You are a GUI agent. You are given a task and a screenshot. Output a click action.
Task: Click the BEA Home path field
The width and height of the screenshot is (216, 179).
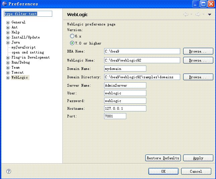click(x=142, y=51)
